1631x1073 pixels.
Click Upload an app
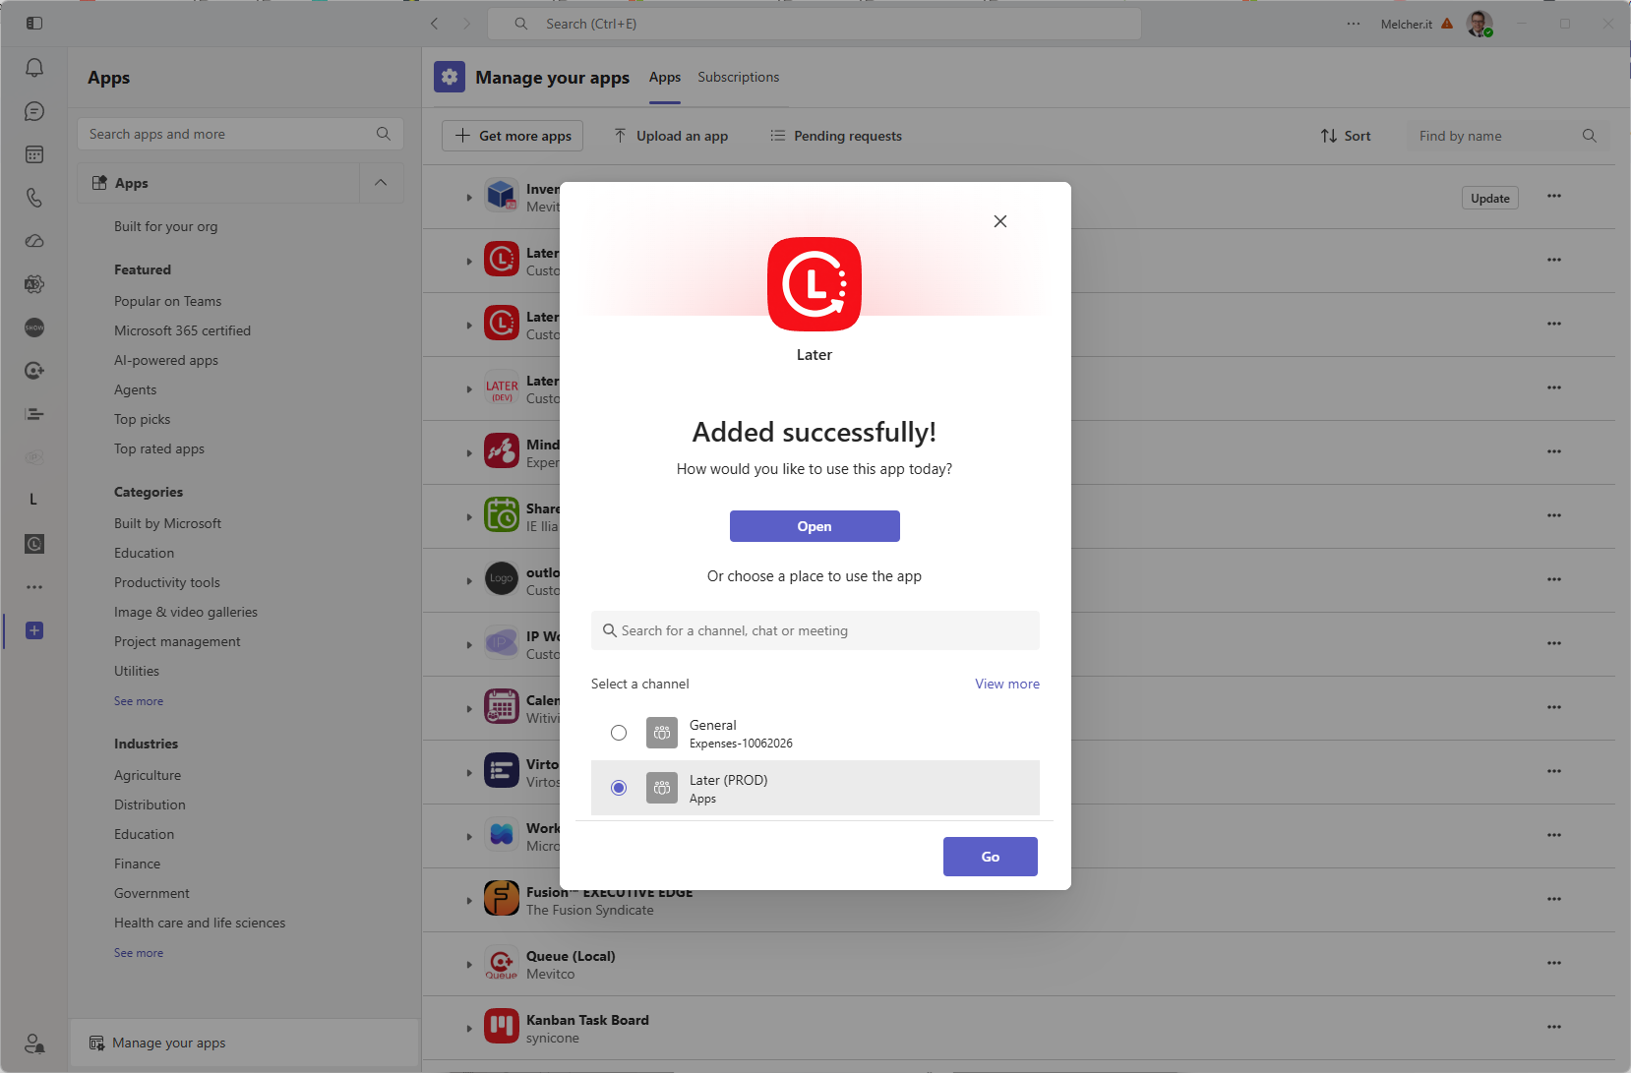(x=671, y=136)
